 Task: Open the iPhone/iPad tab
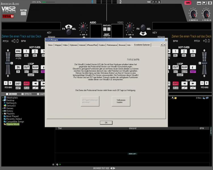92,45
